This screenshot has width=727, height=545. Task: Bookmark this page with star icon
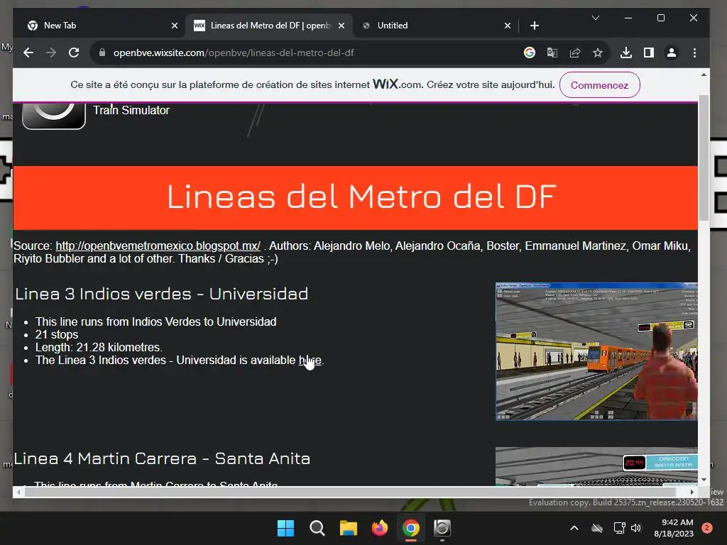coord(598,53)
